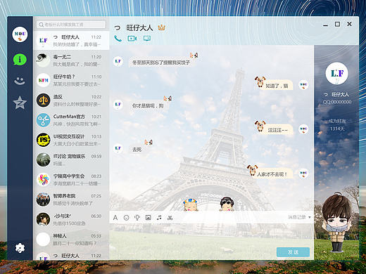Open the IT讨论 宠物娱乐 group chat
The width and height of the screenshot is (366, 274).
(x=71, y=159)
